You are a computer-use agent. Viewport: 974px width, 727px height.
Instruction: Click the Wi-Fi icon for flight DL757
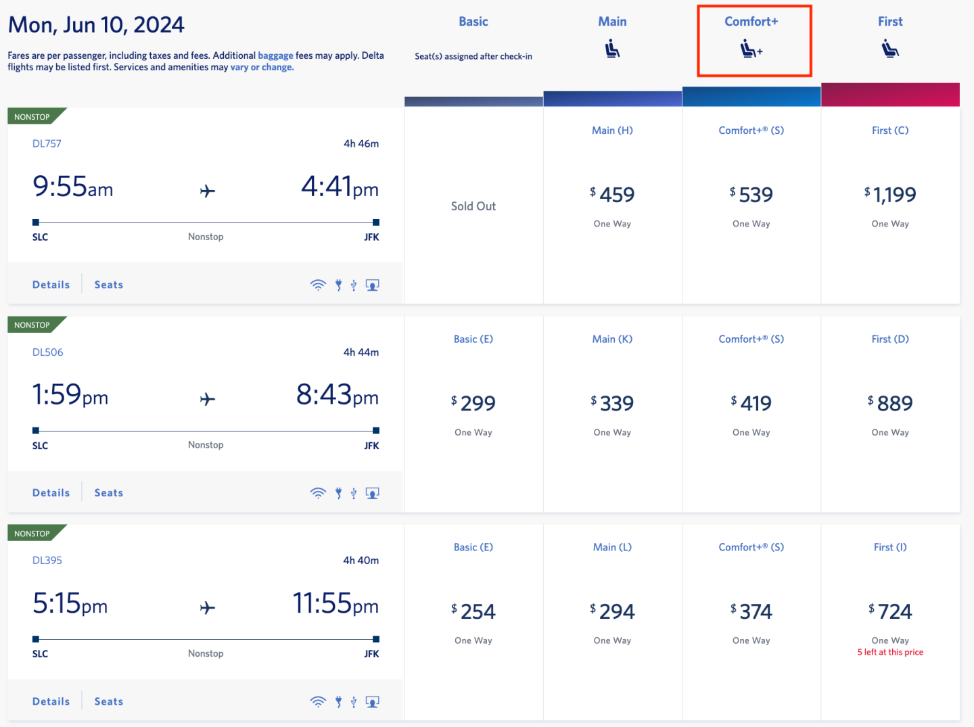317,285
